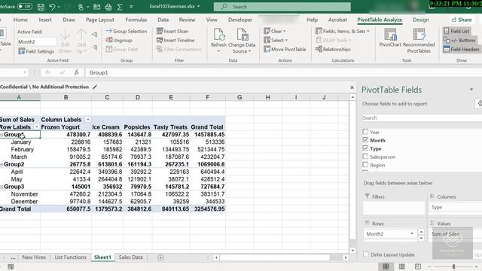Open the Column Labels filter dropdown
This screenshot has height=271, width=482.
pos(88,120)
